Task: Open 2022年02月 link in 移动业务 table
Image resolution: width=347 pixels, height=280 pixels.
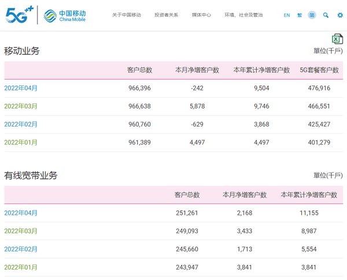Action: tap(21, 124)
